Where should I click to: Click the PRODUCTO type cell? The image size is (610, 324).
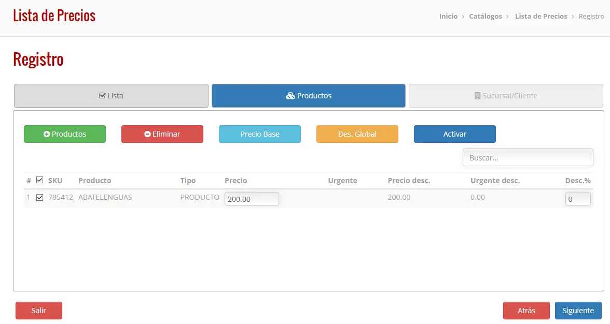point(200,197)
